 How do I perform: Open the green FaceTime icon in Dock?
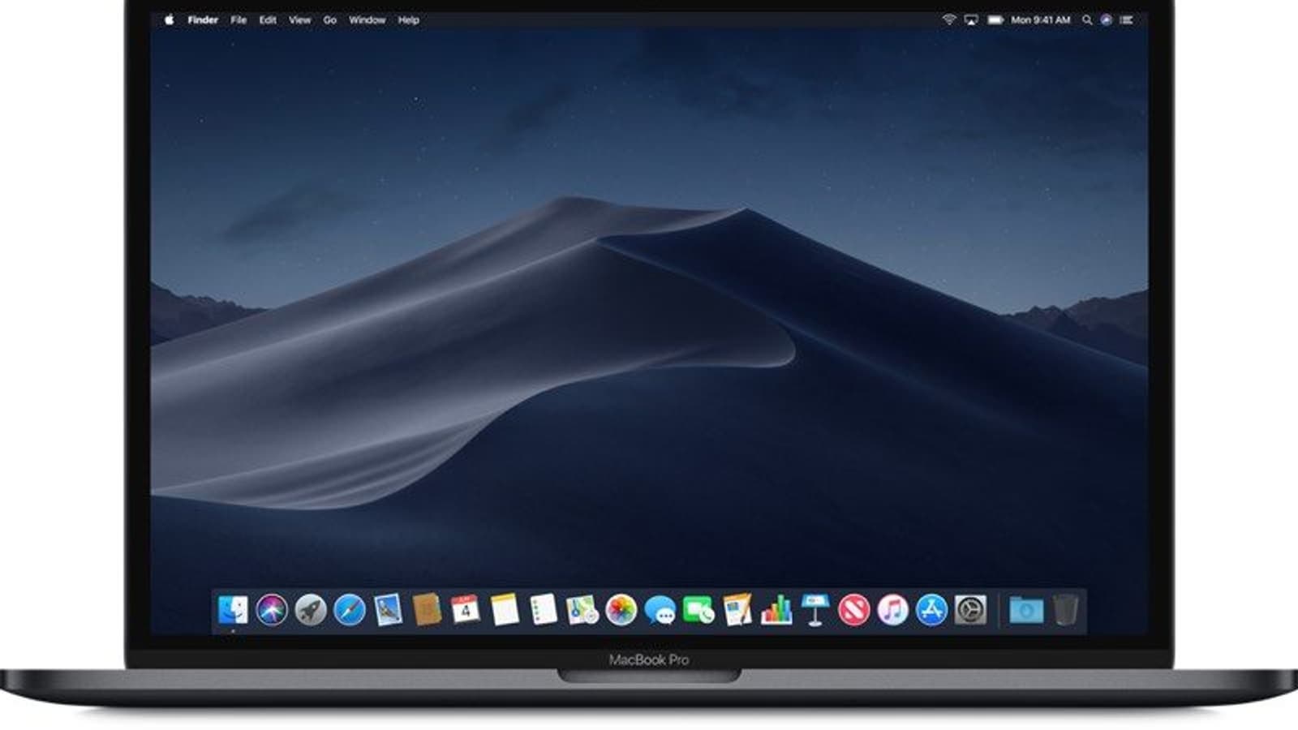698,610
